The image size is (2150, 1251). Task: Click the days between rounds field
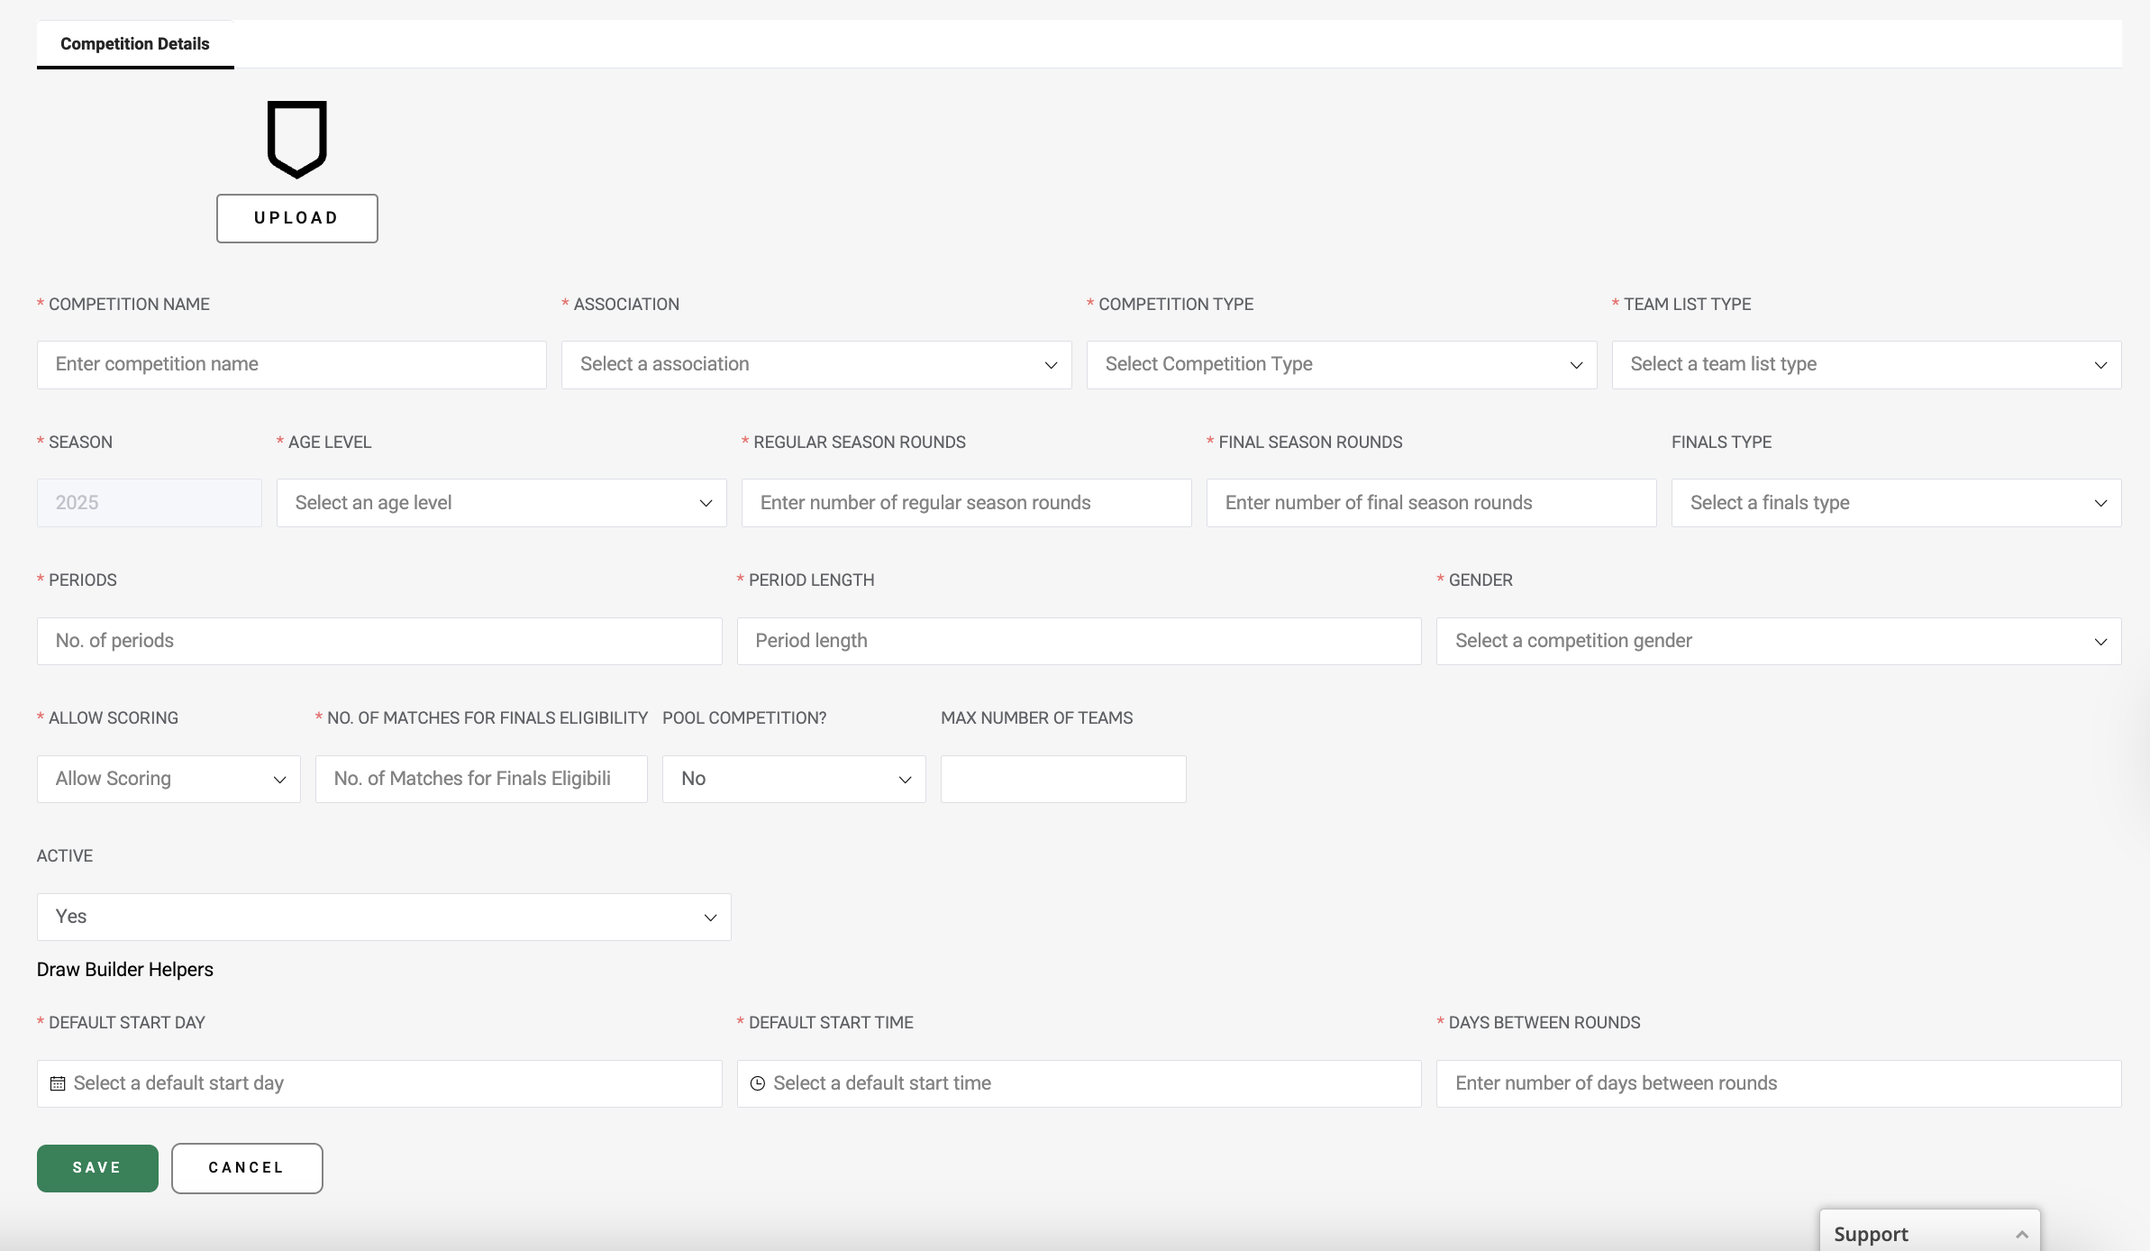[1778, 1083]
